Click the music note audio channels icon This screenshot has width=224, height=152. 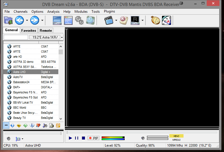click(45, 125)
